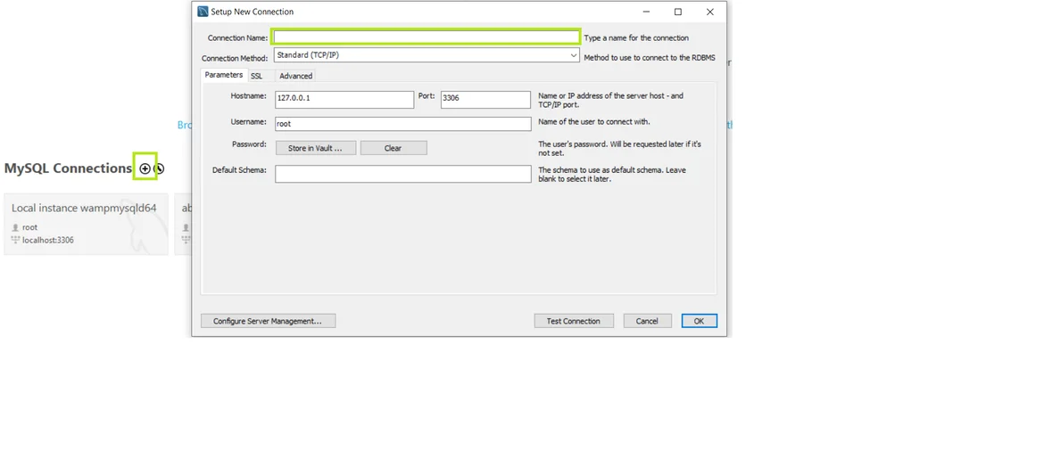Select the Advanced tab

[295, 76]
